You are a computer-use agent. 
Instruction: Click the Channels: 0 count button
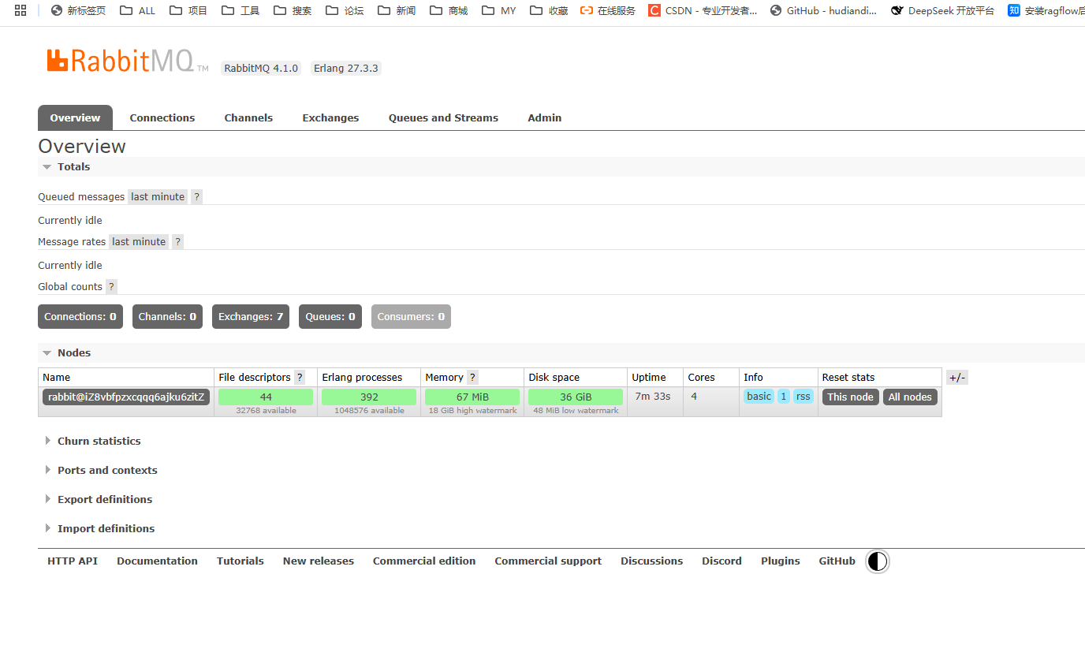167,317
